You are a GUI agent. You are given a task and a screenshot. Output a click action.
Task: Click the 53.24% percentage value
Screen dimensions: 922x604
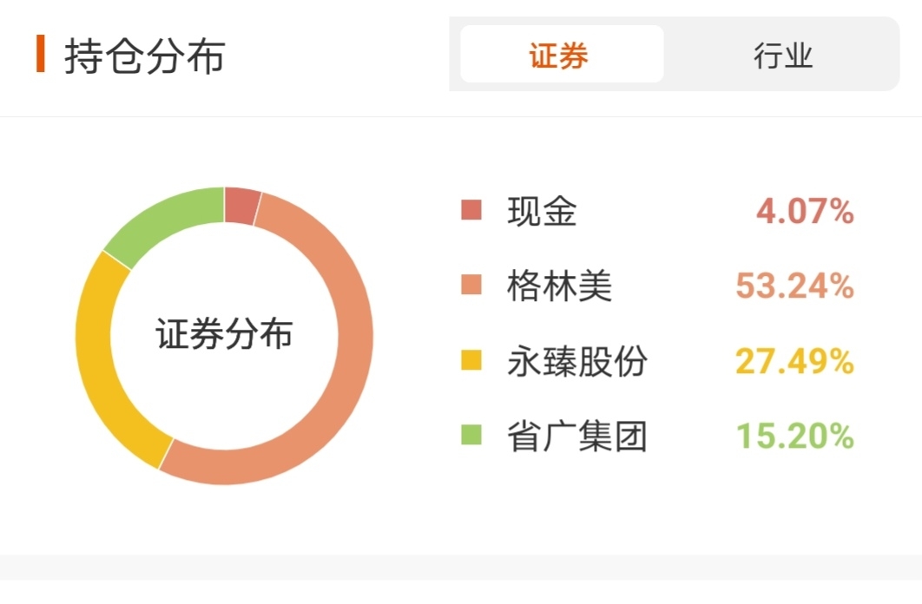[x=795, y=286]
